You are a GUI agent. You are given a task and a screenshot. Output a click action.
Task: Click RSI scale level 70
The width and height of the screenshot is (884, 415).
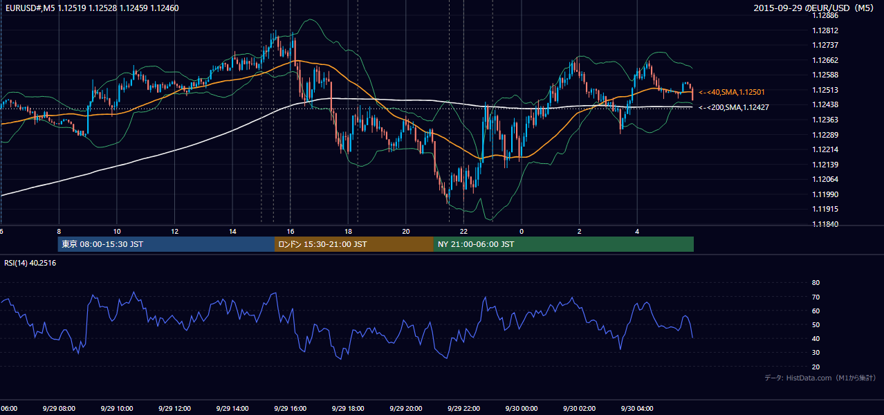click(816, 297)
